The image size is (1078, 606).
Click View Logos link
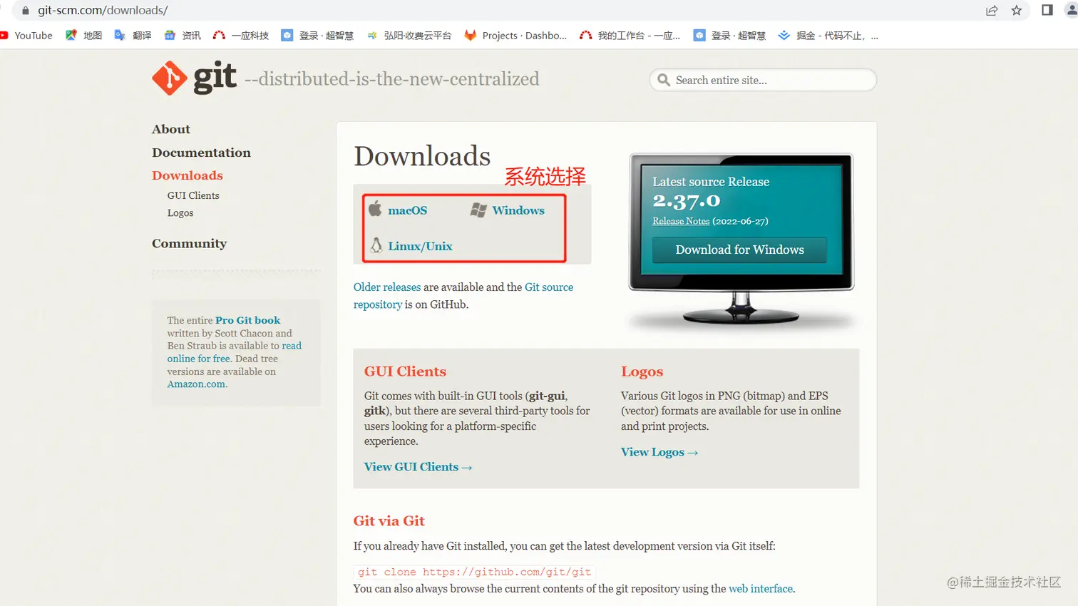coord(659,452)
